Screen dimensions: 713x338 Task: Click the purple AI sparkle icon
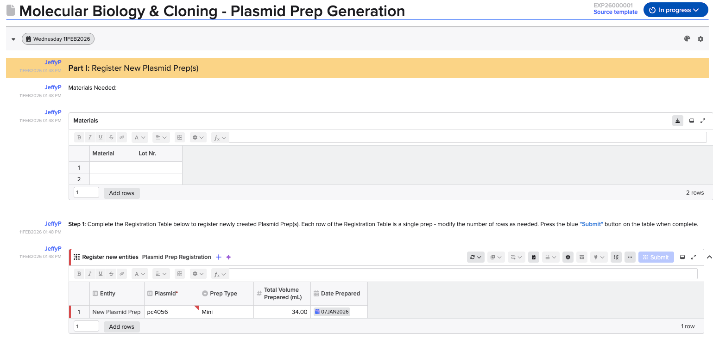(x=228, y=257)
